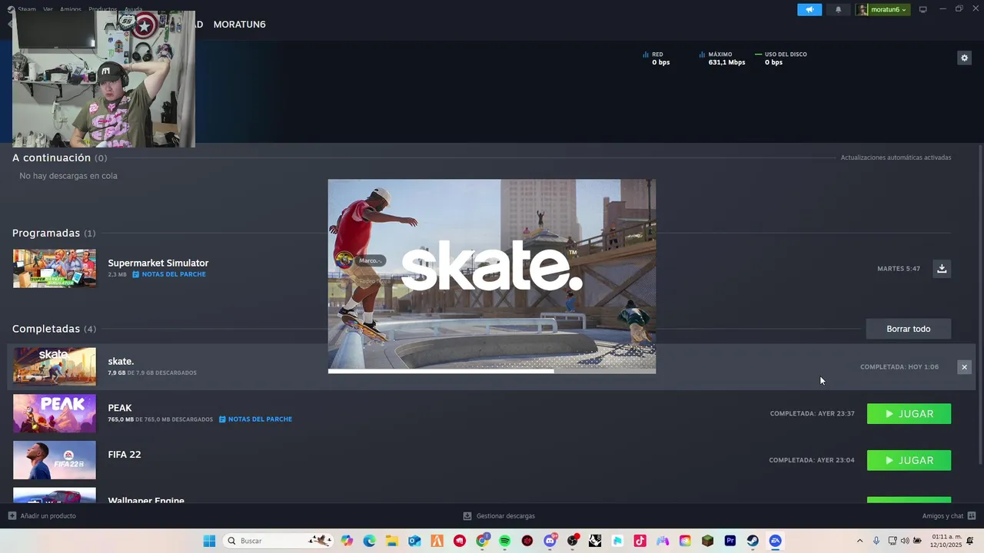
Task: Open Amigos y chat
Action: (949, 516)
